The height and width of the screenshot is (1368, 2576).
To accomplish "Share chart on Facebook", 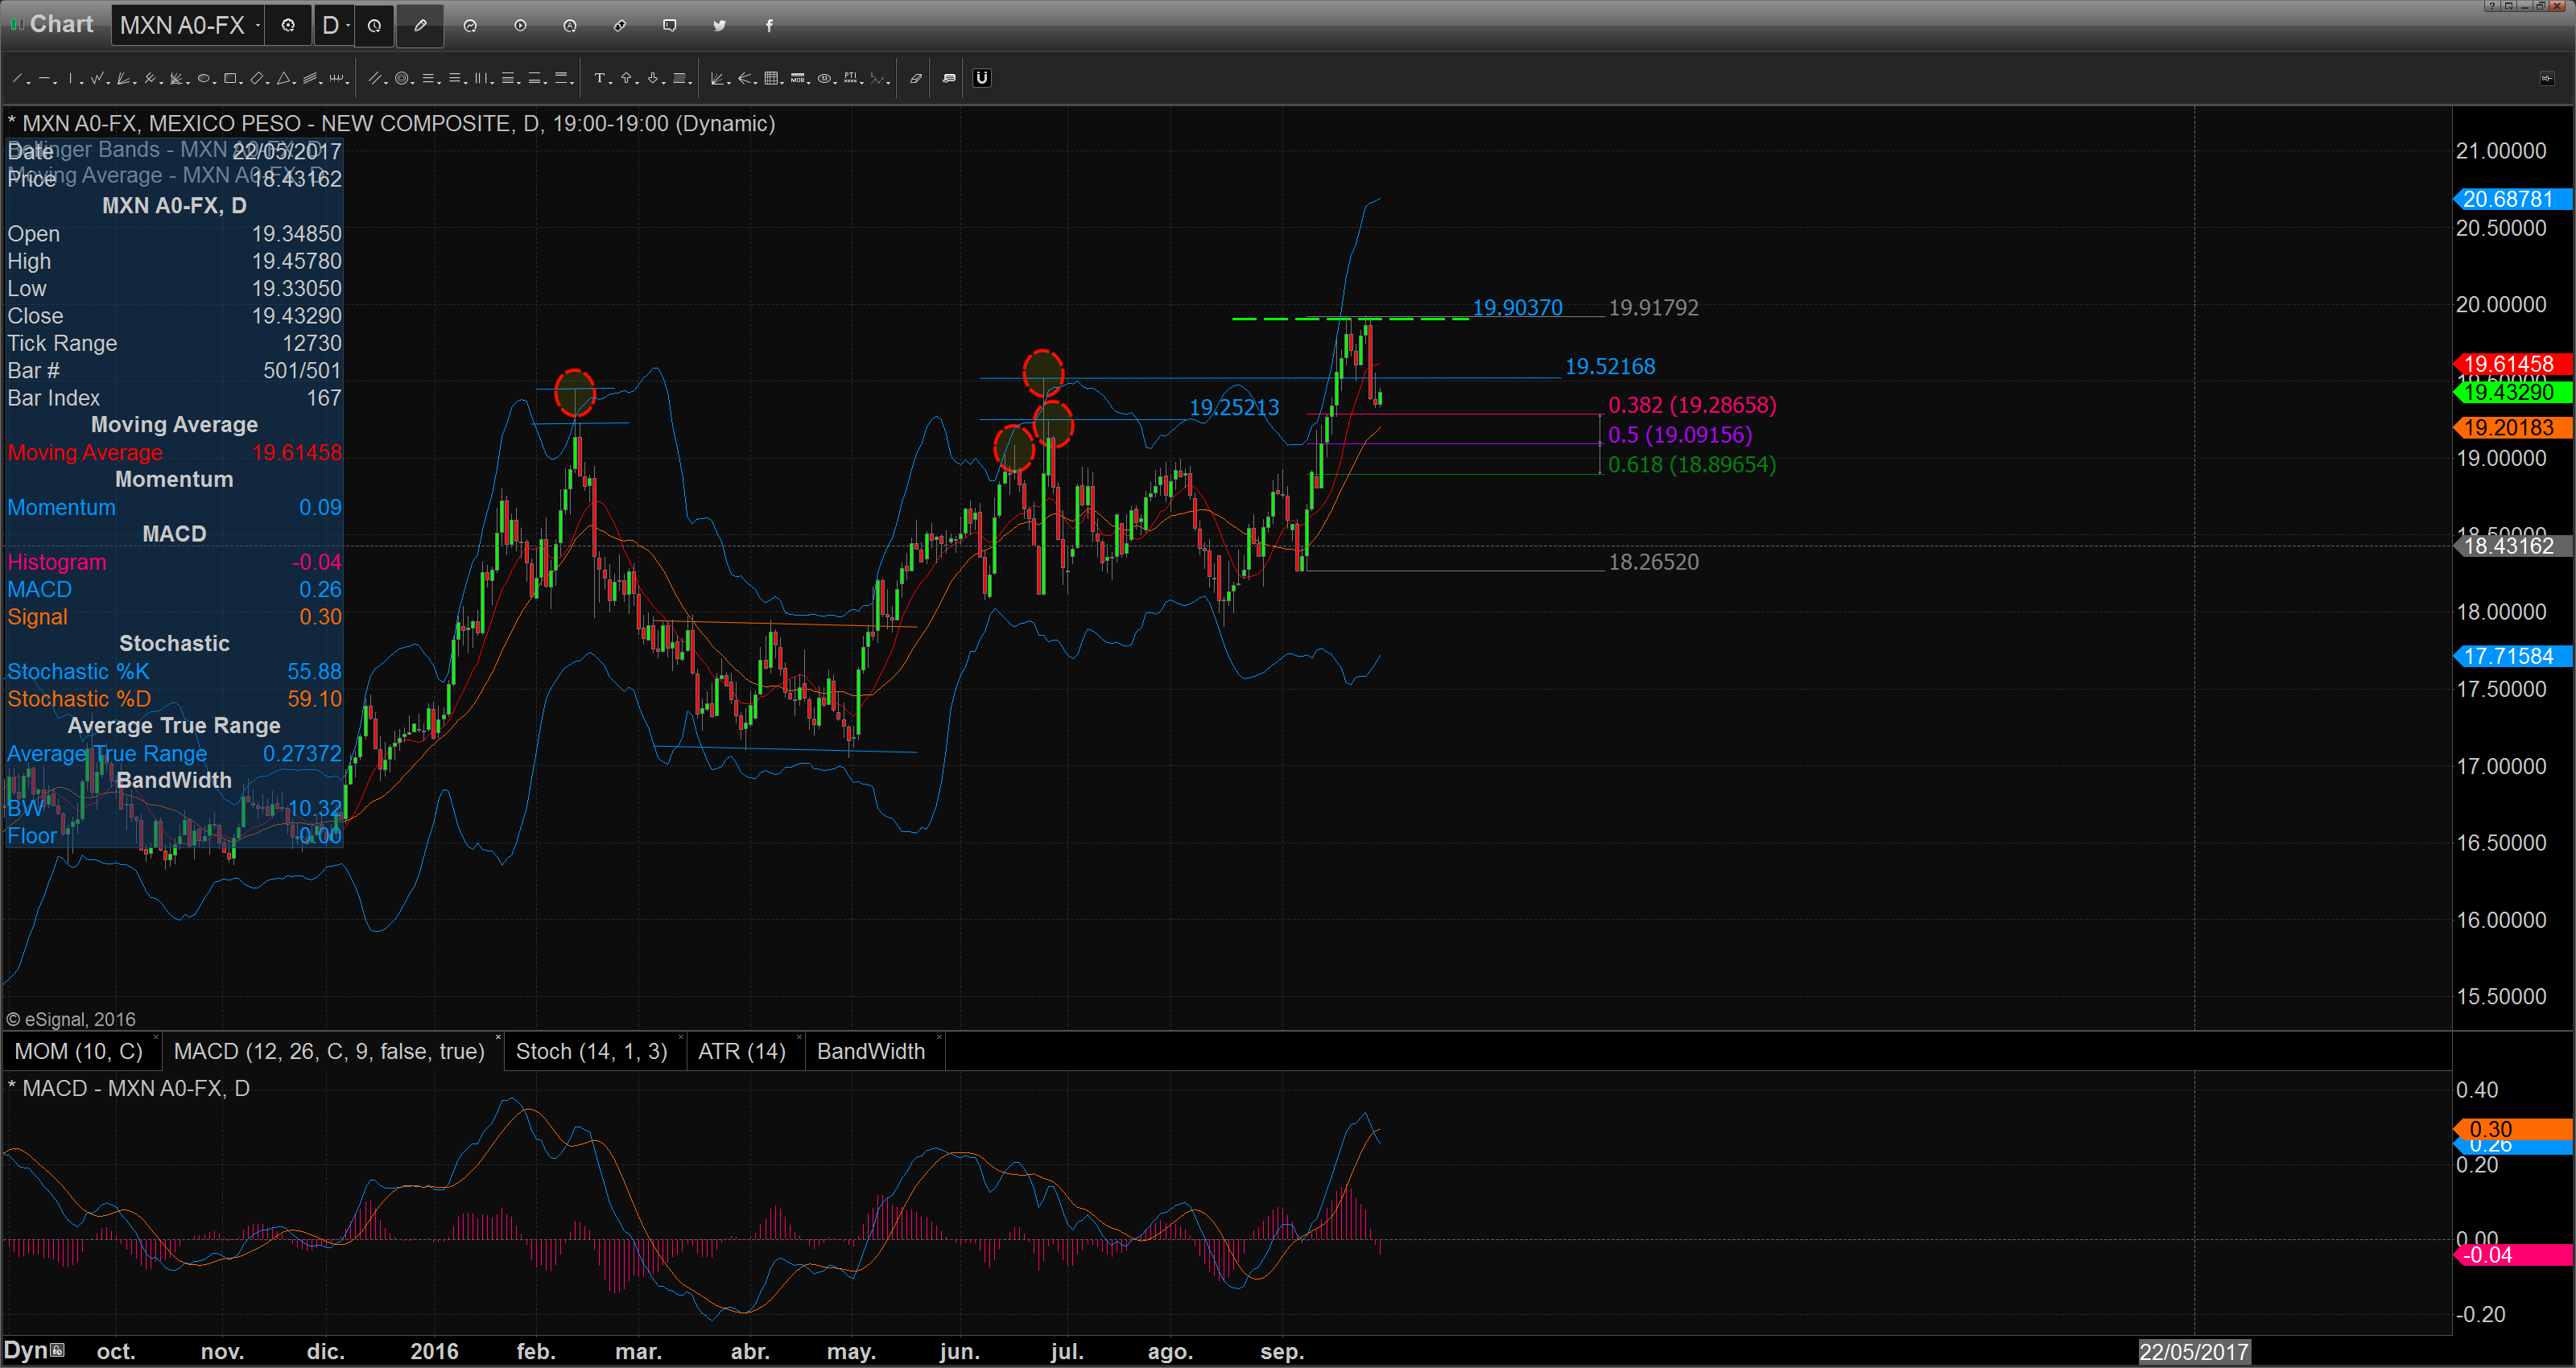I will (x=769, y=25).
